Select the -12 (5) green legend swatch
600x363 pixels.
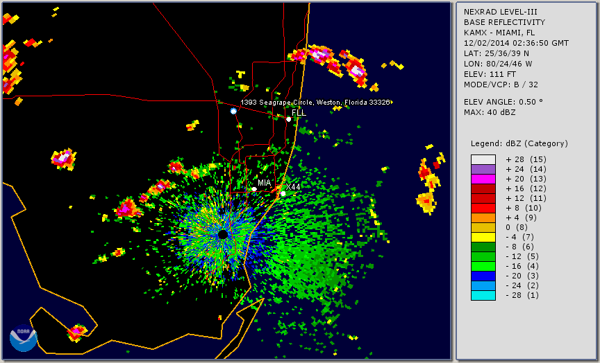coord(483,256)
